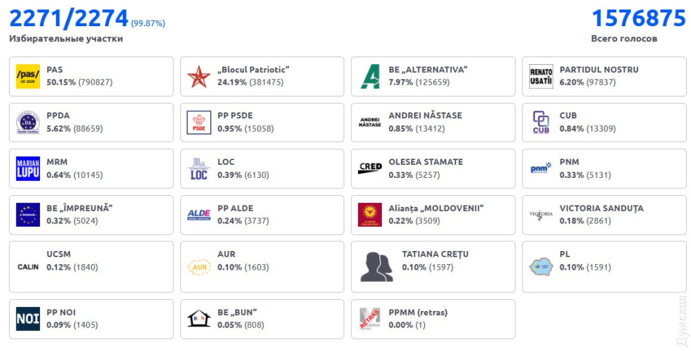Click the blue NOI party logo

pos(28,319)
